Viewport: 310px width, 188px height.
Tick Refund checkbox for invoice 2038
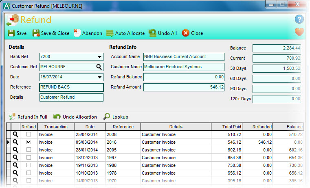pos(29,134)
